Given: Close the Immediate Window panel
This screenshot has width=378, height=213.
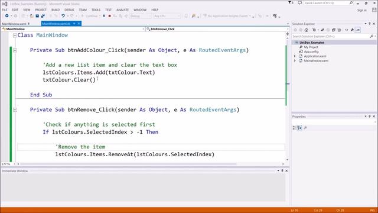Looking at the screenshot, I should tap(286, 171).
